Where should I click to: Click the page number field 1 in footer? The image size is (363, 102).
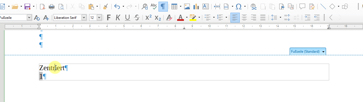(x=41, y=76)
